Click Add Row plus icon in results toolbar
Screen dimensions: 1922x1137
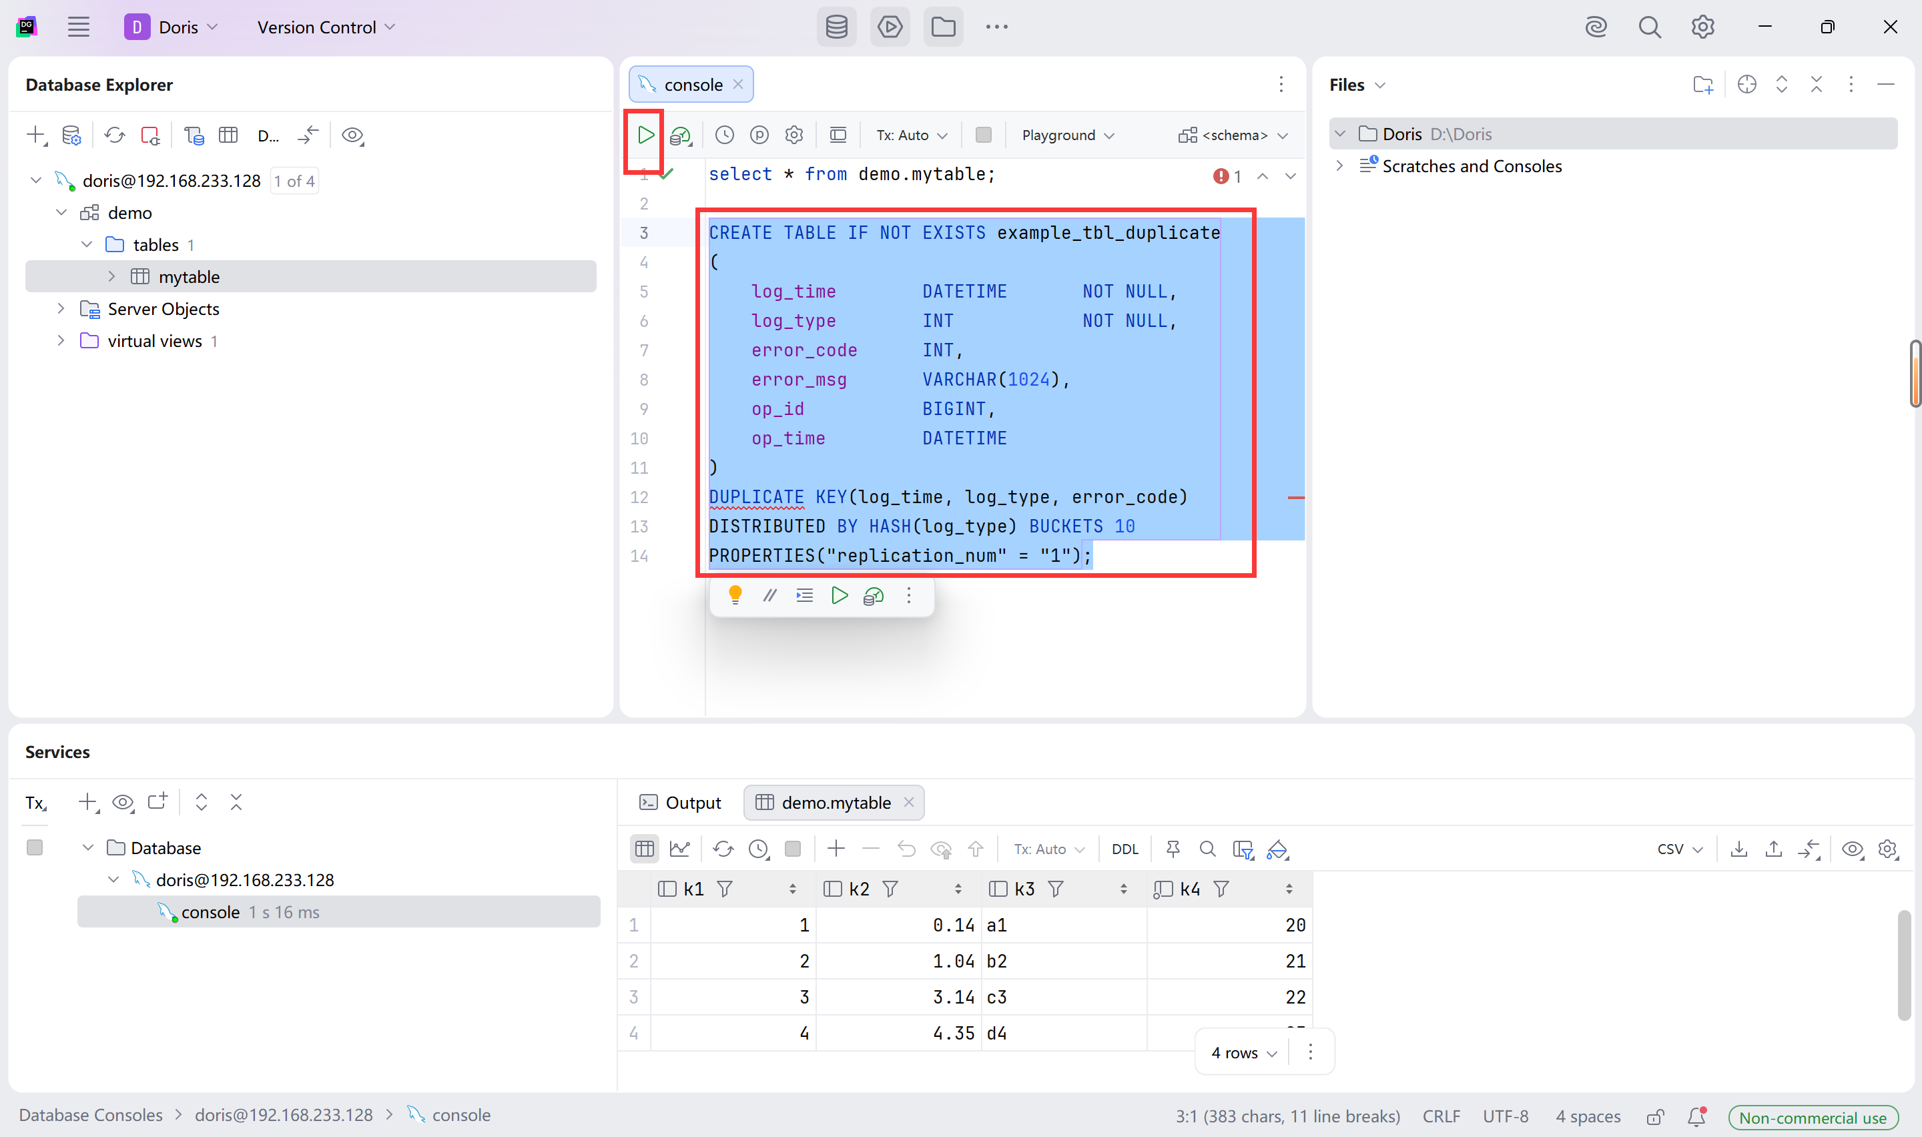point(836,848)
